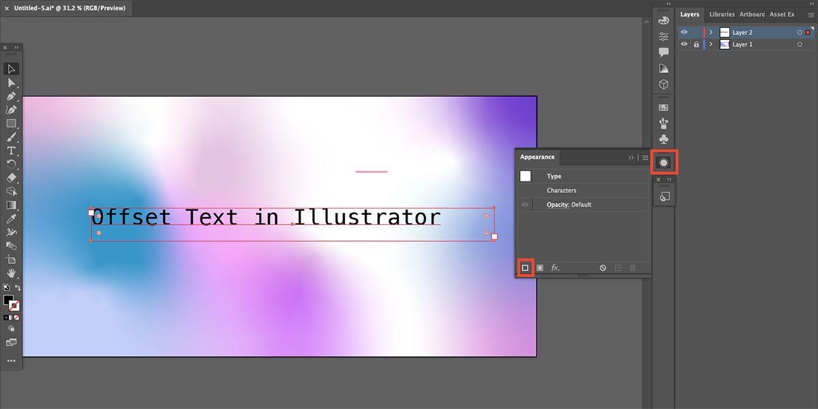This screenshot has width=818, height=409.
Task: Select the Curvature tool
Action: tap(12, 110)
